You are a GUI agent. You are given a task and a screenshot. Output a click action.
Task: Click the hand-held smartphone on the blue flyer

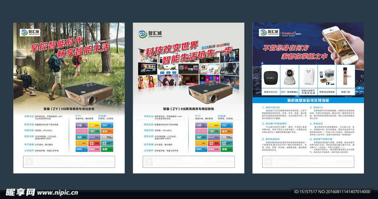coord(340,45)
